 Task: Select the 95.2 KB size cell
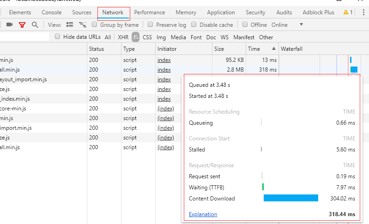[x=229, y=60]
